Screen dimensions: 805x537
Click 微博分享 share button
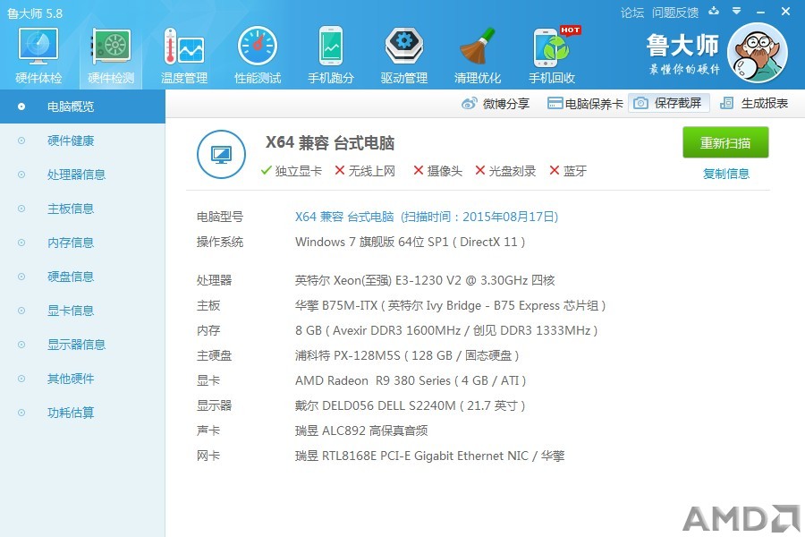(x=496, y=103)
